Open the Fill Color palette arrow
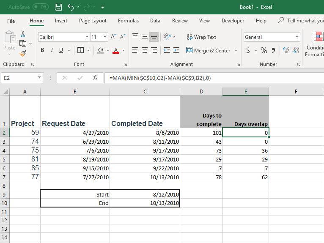 pyautogui.click(x=108, y=50)
